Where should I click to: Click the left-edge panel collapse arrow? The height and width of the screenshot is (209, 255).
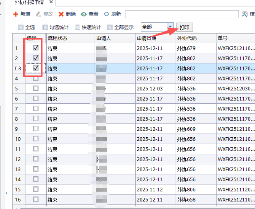coord(6,193)
